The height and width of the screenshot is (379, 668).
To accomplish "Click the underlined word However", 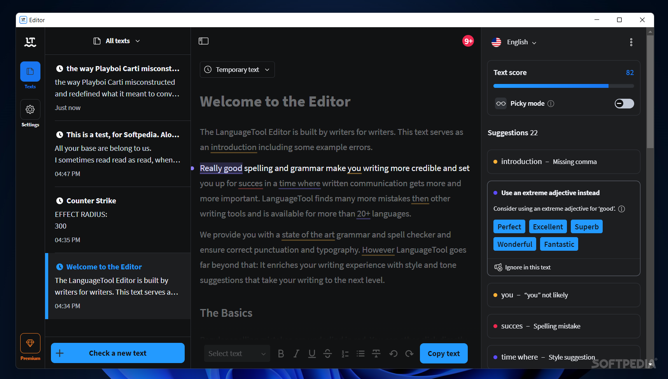I will coord(378,250).
